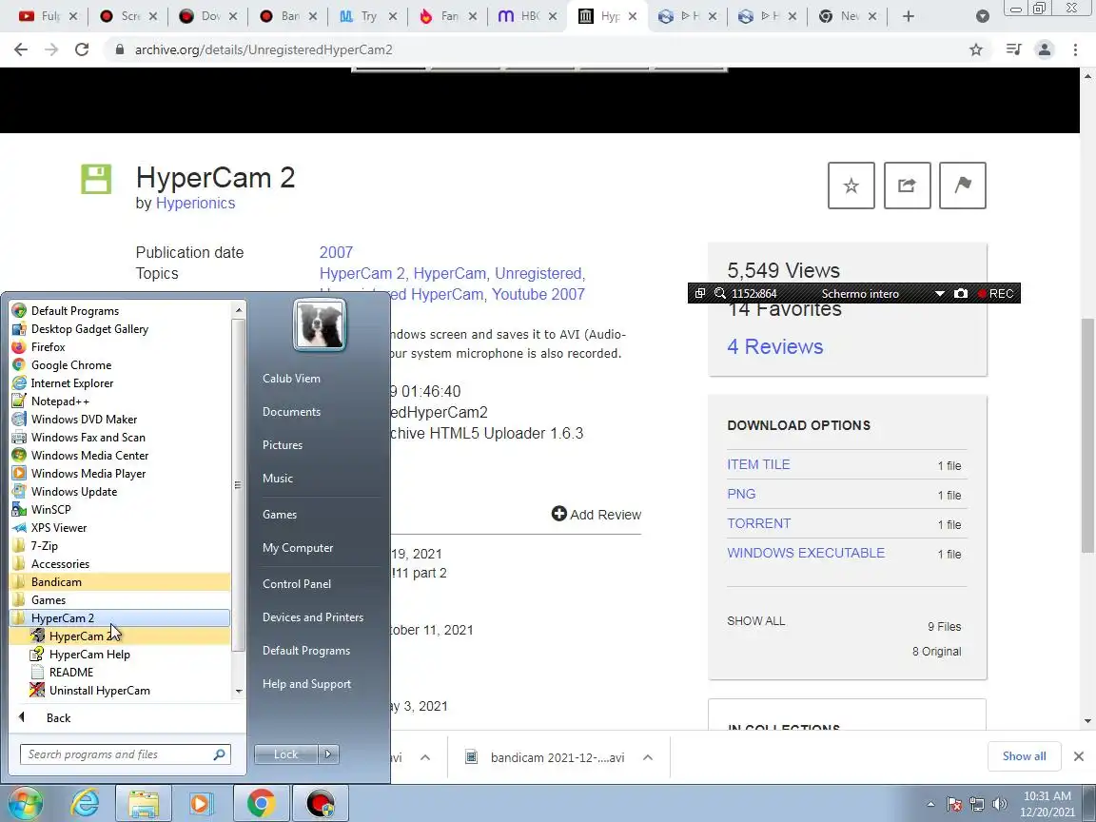Open Windows Start orb
Image resolution: width=1096 pixels, height=822 pixels.
pos(25,803)
